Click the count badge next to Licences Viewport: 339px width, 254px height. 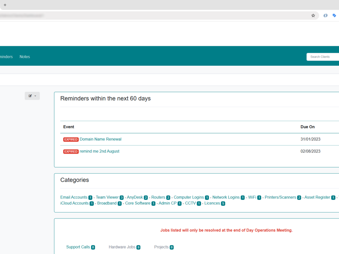[x=223, y=203]
